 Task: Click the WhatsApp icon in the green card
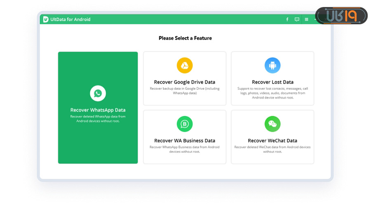[x=98, y=94]
